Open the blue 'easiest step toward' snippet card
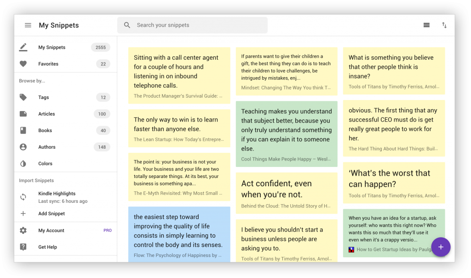The image size is (471, 278). (x=179, y=234)
